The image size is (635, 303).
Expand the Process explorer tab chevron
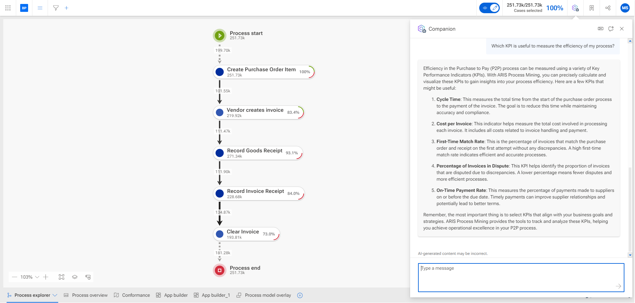[x=55, y=295]
